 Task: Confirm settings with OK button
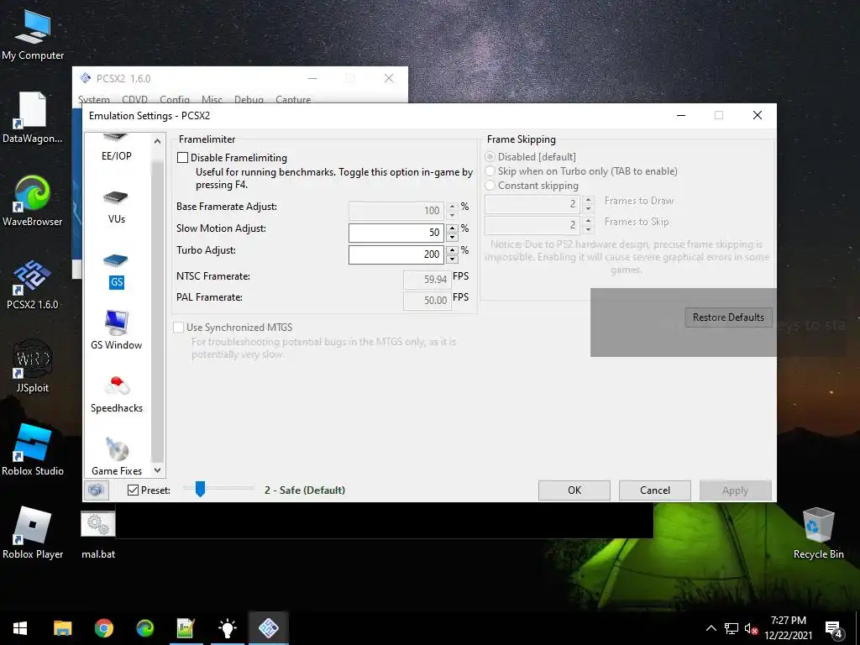(x=574, y=490)
